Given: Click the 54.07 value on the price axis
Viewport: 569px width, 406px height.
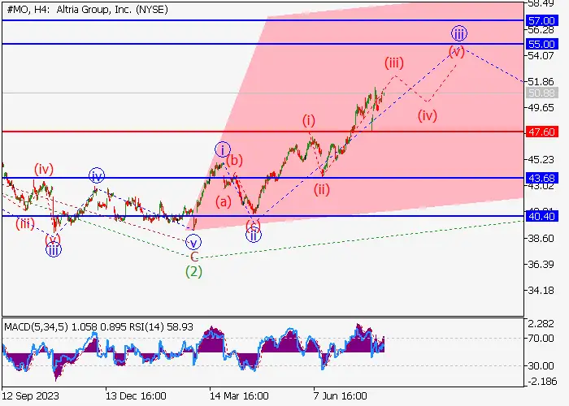Looking at the screenshot, I should click(541, 56).
